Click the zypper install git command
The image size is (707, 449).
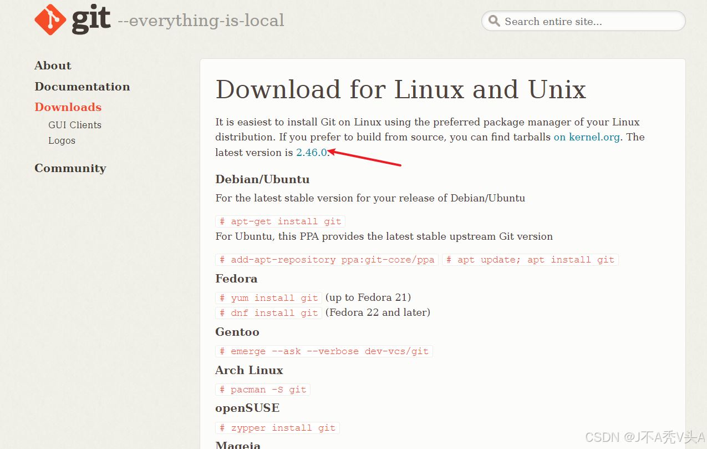277,428
